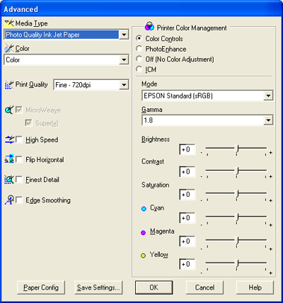Select the PhotoEnhance radio button

tap(139, 49)
